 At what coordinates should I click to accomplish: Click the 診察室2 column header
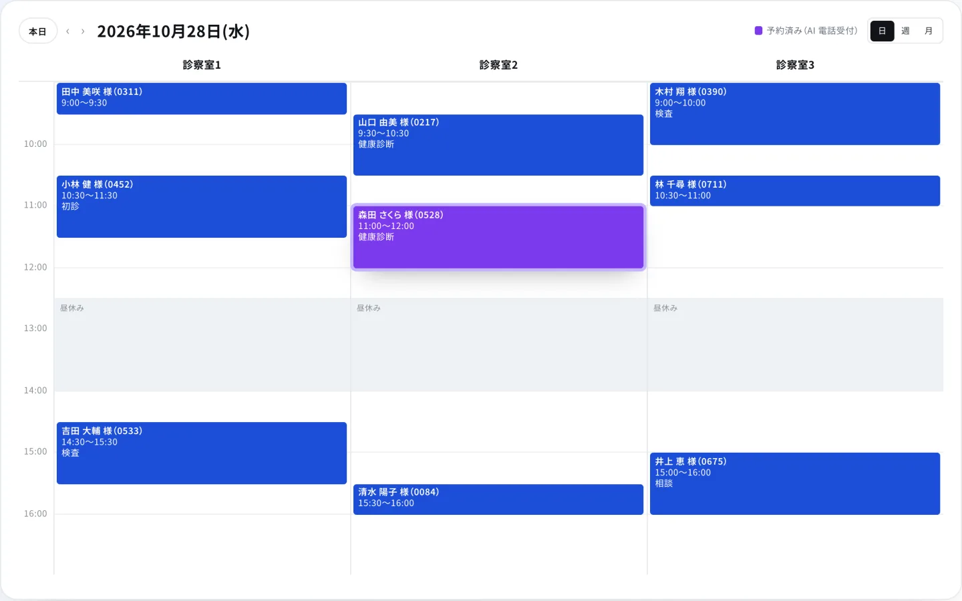[498, 65]
